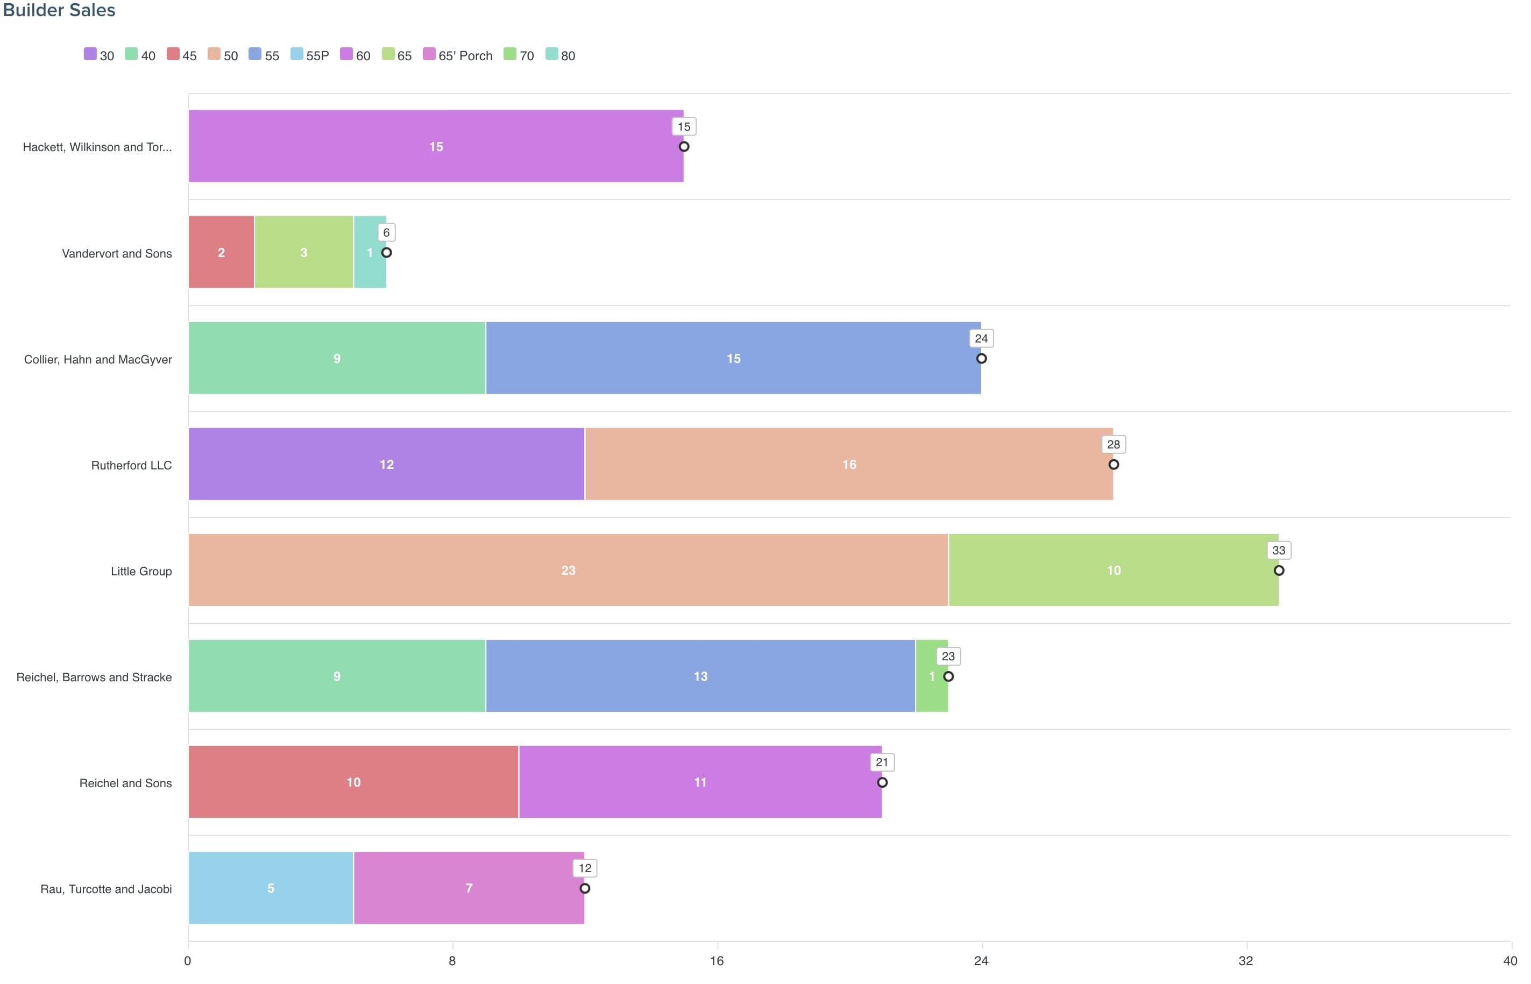Viewport: 1531px width, 984px height.
Task: Click the Builder Sales chart title
Action: (60, 10)
